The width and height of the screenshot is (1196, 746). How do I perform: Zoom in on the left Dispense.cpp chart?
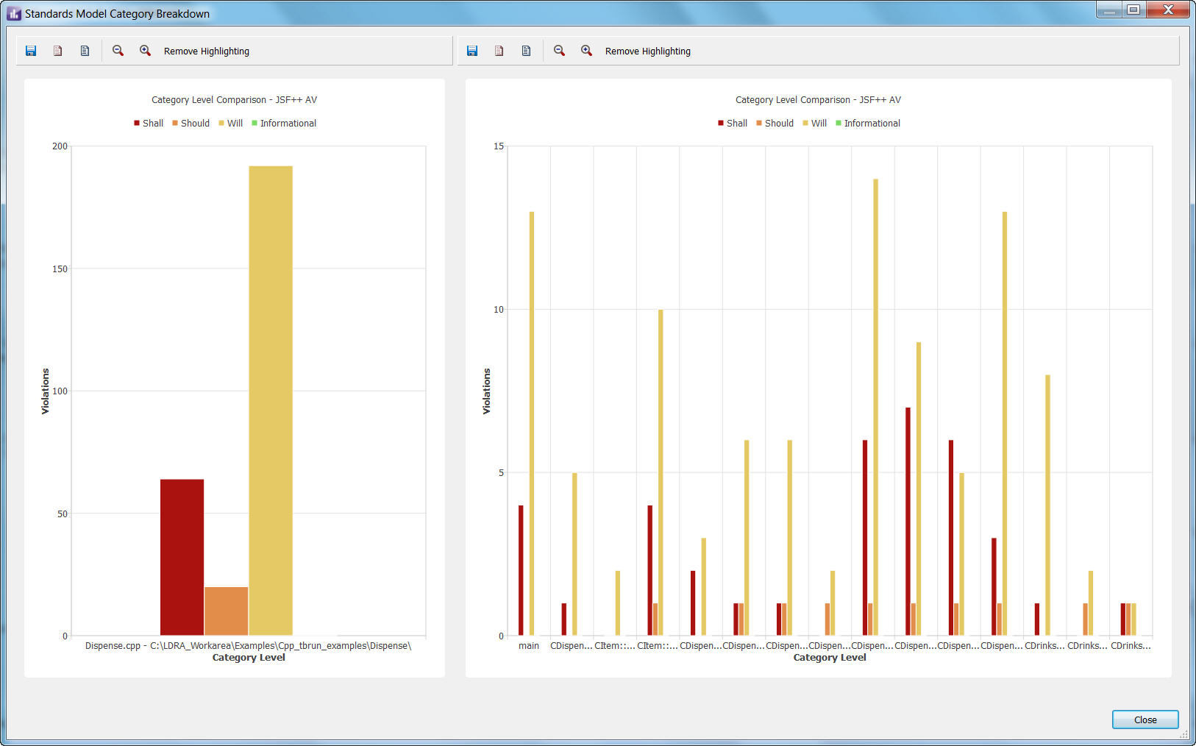(x=145, y=51)
